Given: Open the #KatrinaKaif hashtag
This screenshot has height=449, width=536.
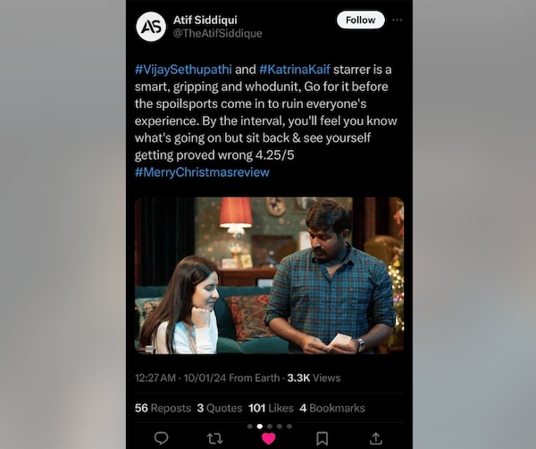Looking at the screenshot, I should coord(295,70).
